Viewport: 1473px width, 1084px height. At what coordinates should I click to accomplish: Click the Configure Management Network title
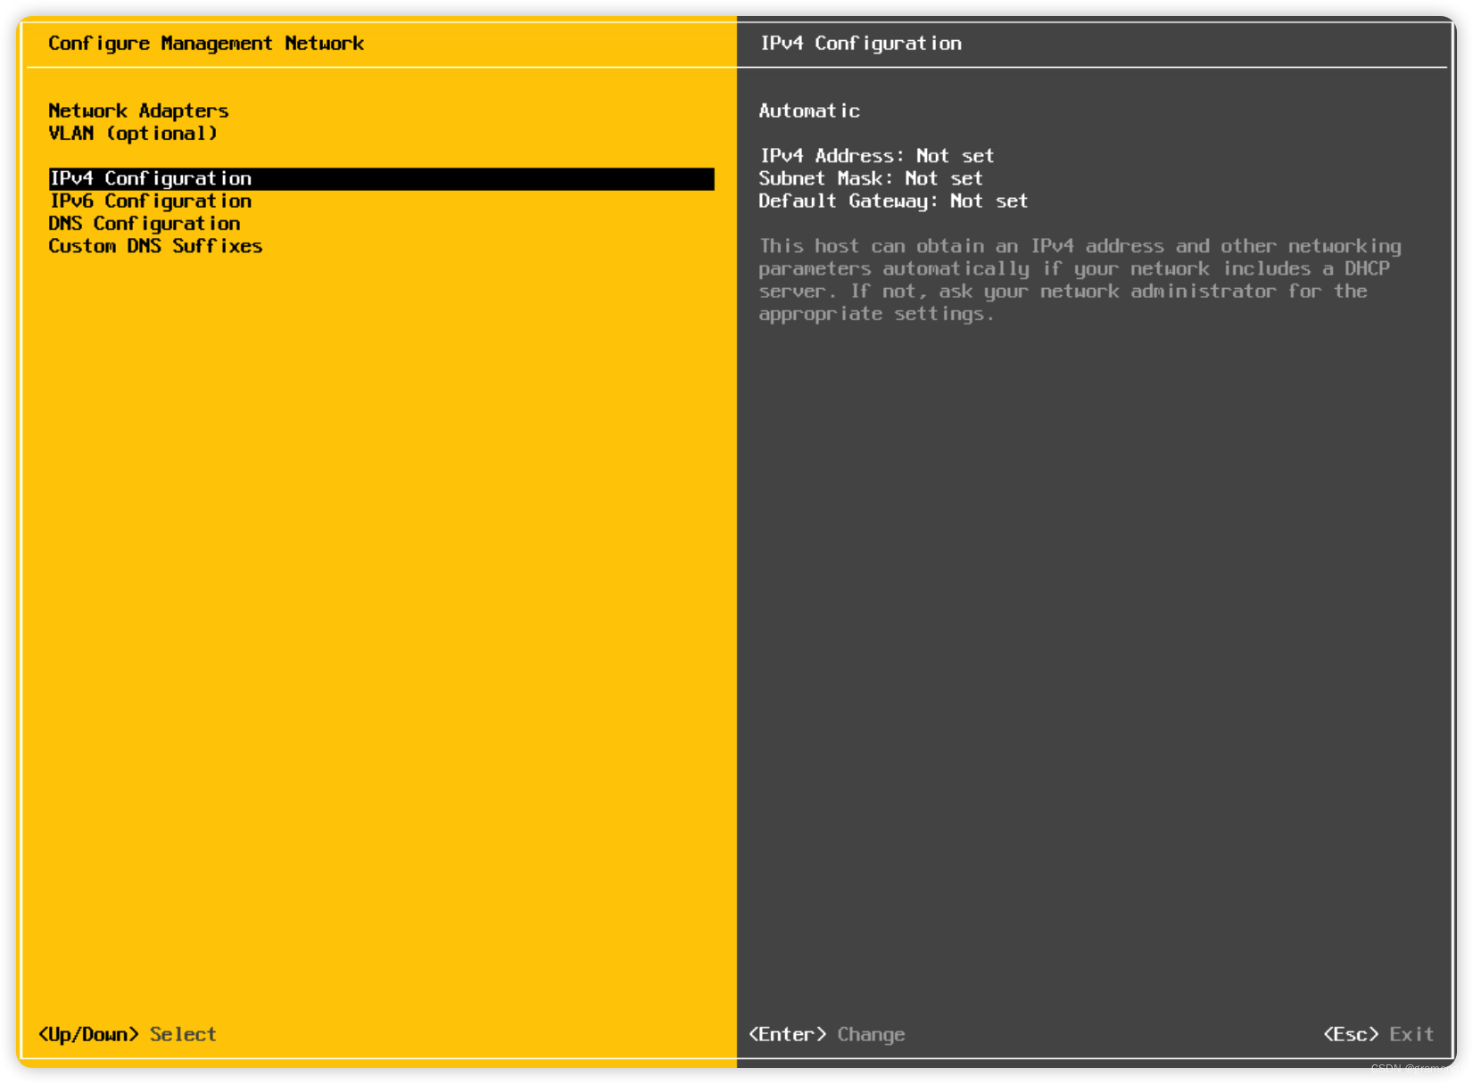point(206,43)
